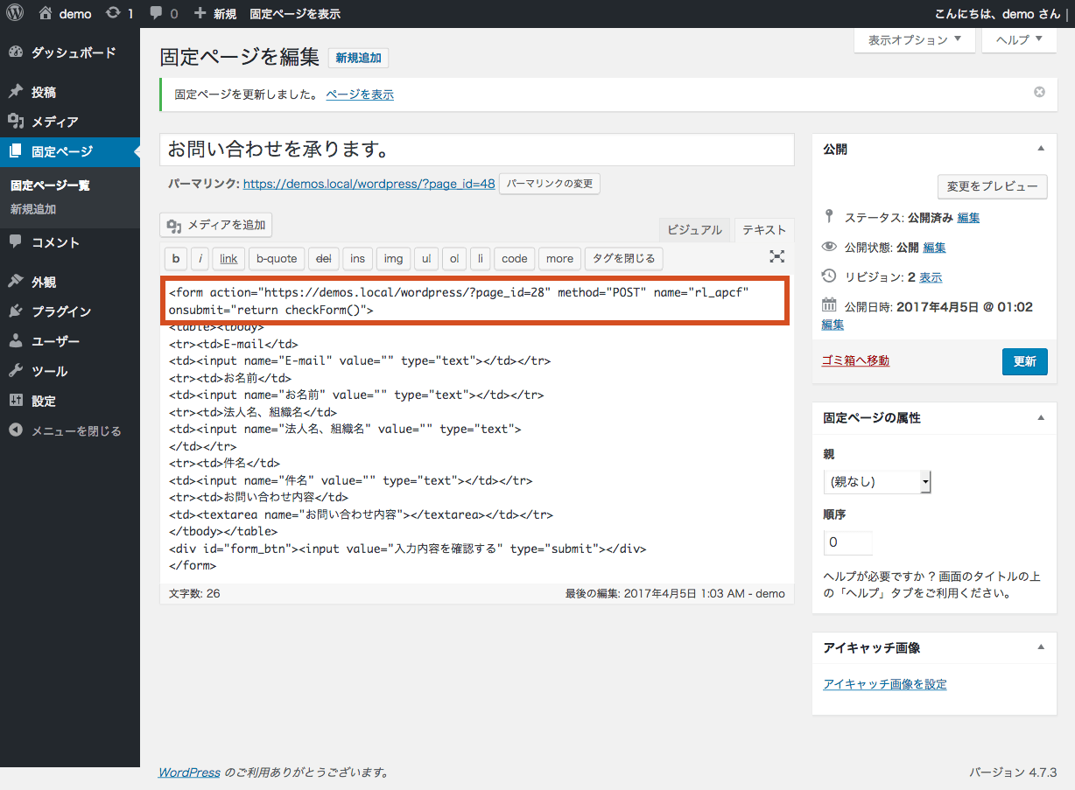Click the ins quicktag button
This screenshot has width=1075, height=790.
tap(357, 258)
